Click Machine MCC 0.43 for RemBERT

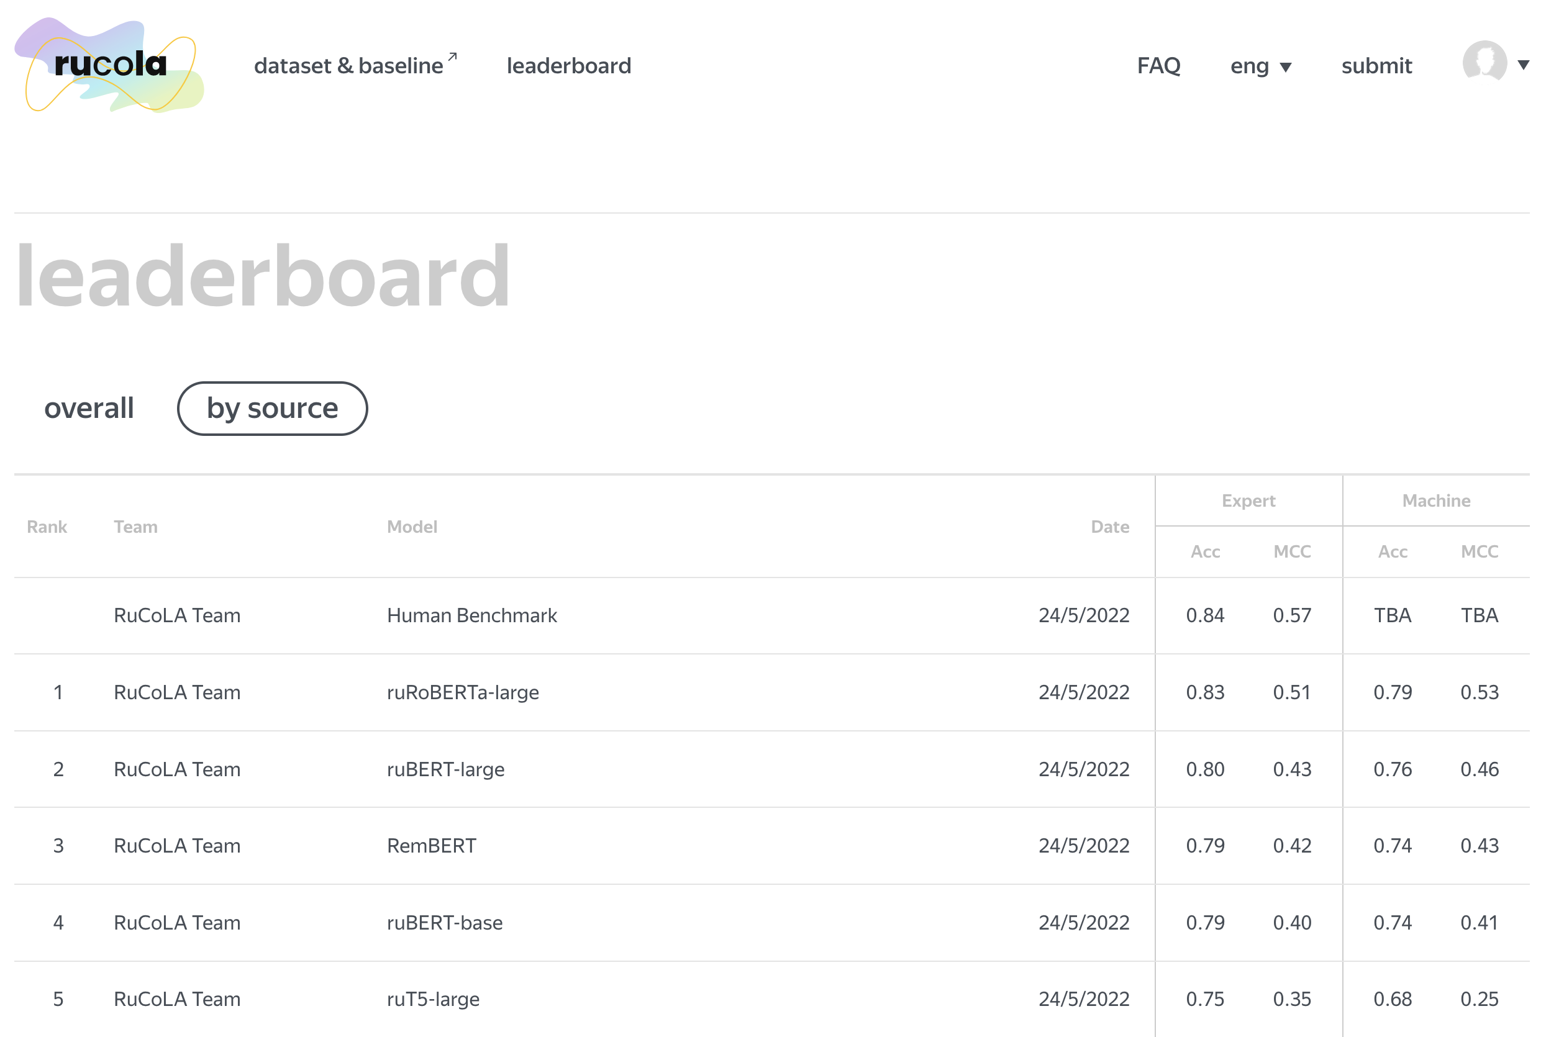1480,845
